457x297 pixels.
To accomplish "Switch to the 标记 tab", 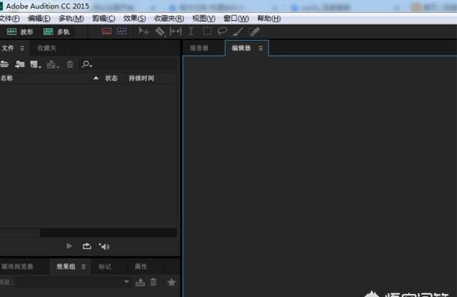I will (x=105, y=267).
